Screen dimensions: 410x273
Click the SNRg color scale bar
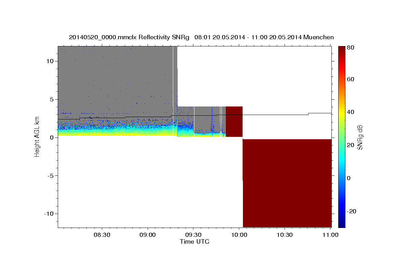[x=342, y=136]
